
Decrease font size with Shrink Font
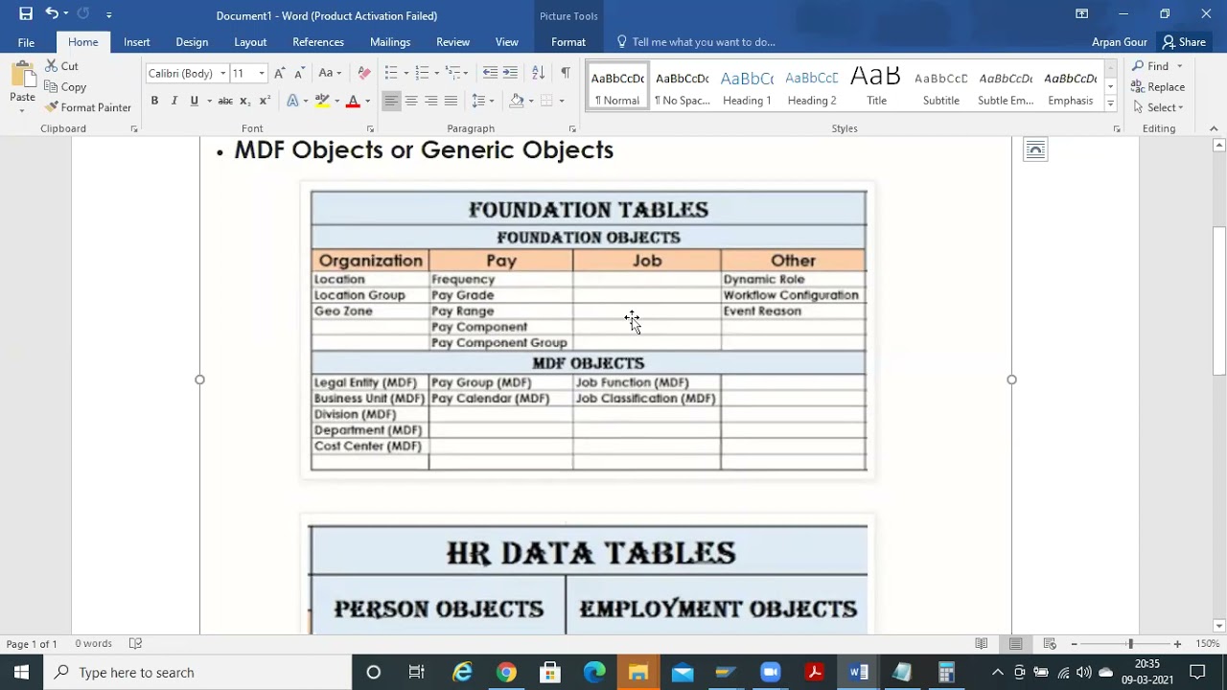point(299,73)
